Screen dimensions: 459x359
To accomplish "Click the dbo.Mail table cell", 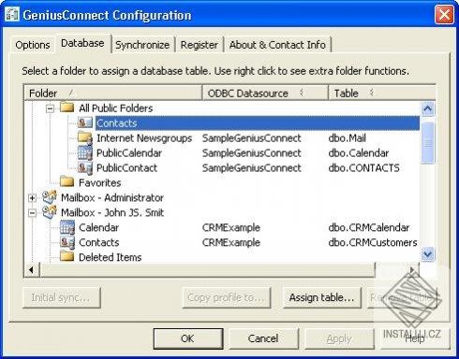I will [348, 137].
